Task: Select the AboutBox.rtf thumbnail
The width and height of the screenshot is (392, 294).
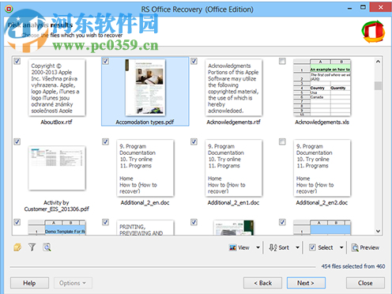Action: (57, 88)
